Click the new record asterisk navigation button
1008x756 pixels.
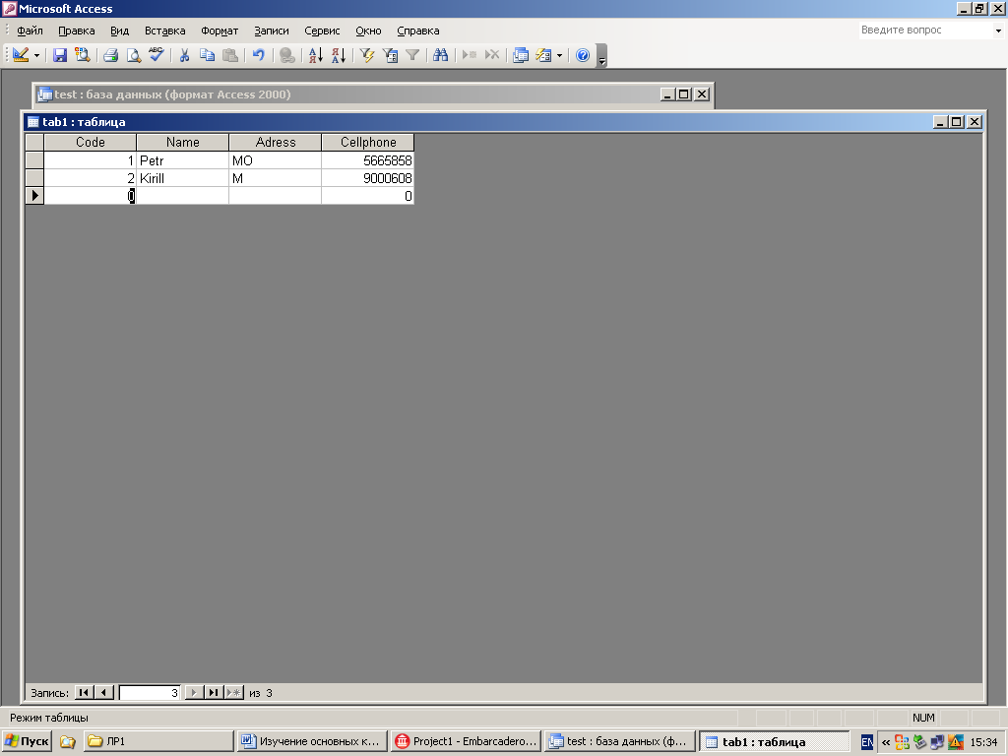pos(234,692)
